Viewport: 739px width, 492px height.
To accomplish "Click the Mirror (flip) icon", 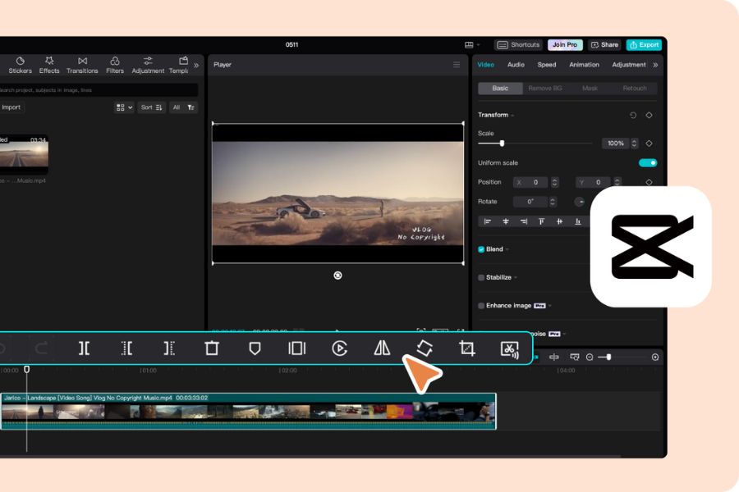I will 382,348.
